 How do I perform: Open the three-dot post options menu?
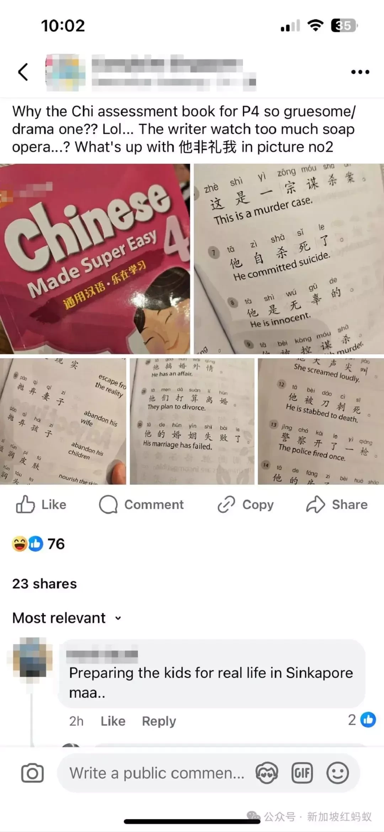[x=360, y=72]
